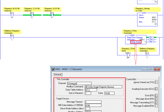Screen dimensions: 164x112
Task: Select Reference Frequency Command comment above unlatch coil
Action: tap(147, 50)
